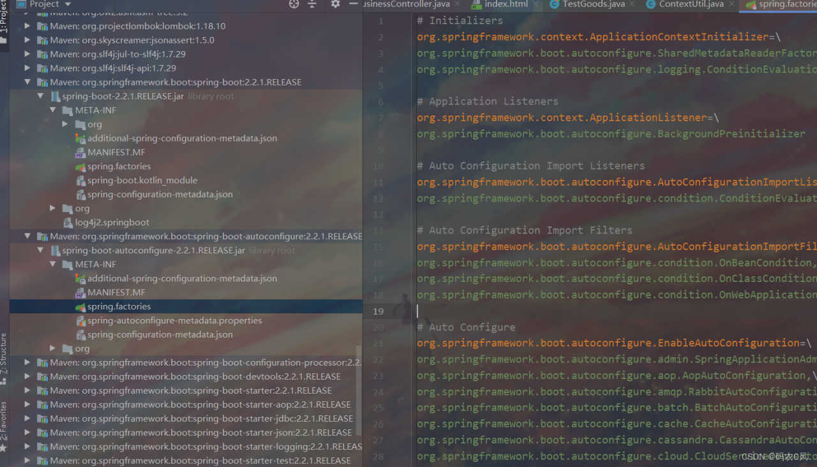Click Maven library icon for spring-boot-starter-aop

coord(43,405)
